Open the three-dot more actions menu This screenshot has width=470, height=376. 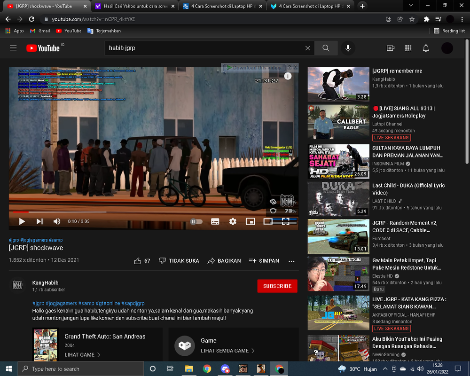291,261
